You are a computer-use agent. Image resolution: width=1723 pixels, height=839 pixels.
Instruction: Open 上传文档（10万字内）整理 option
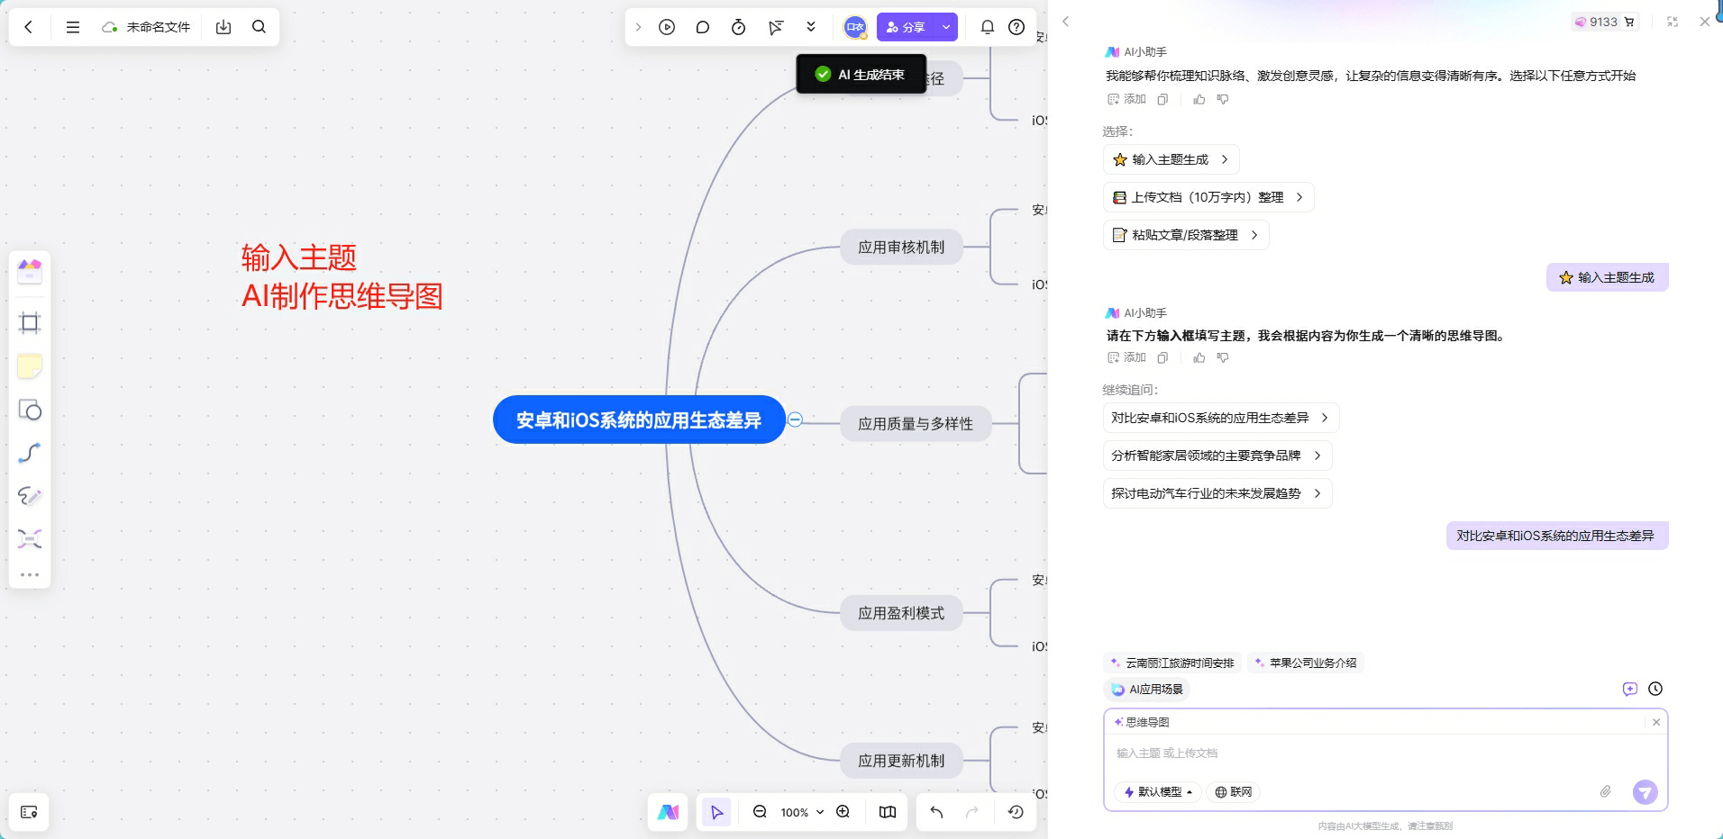tap(1208, 197)
